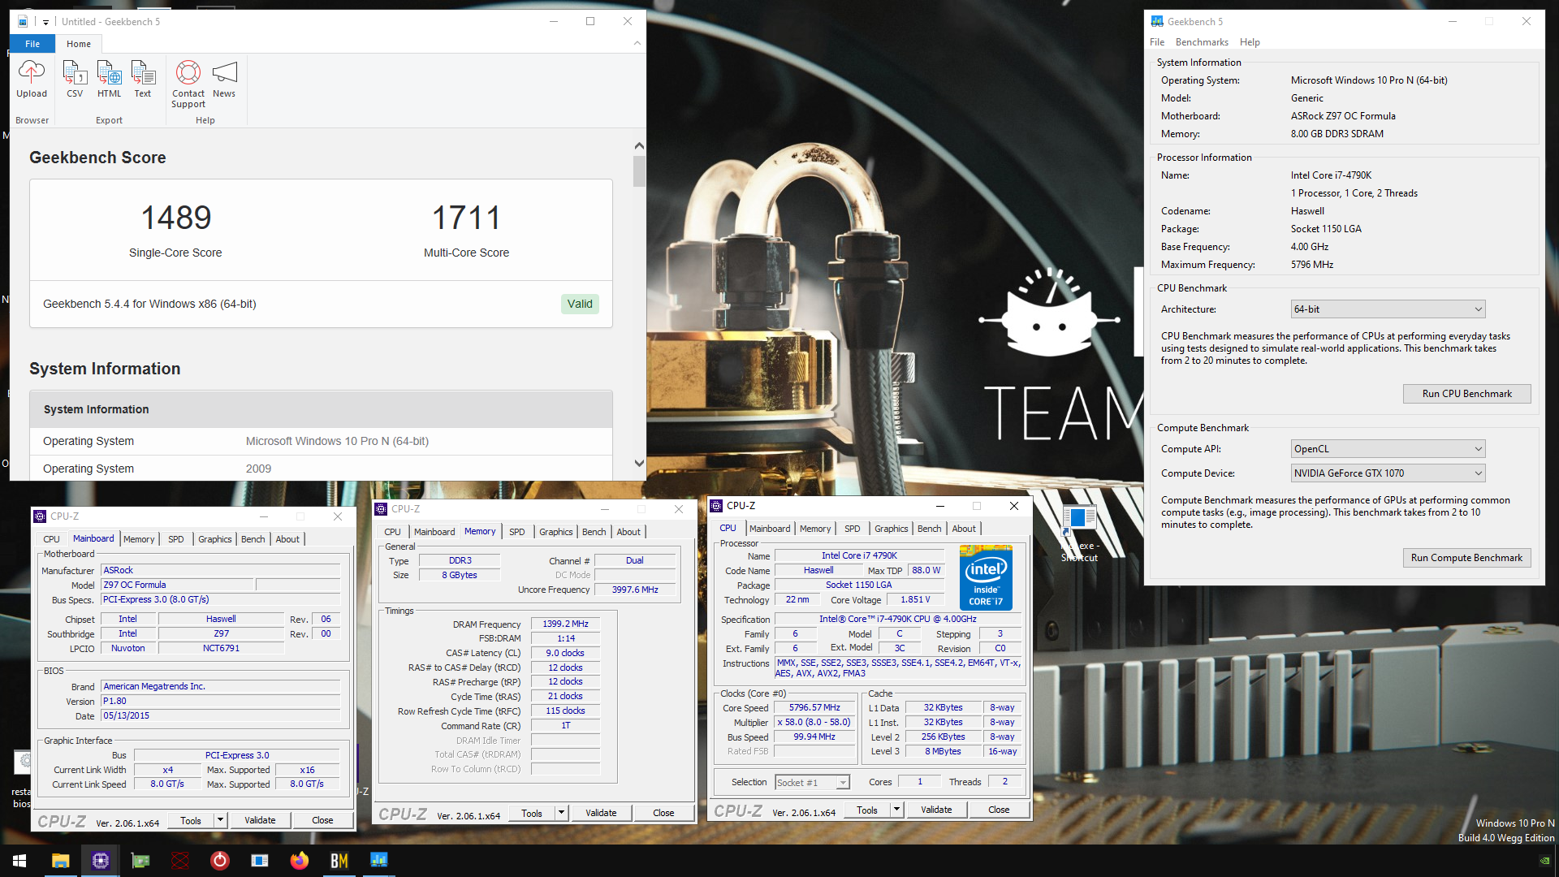
Task: Open Geekbench chart icon in taskbar
Action: [379, 861]
